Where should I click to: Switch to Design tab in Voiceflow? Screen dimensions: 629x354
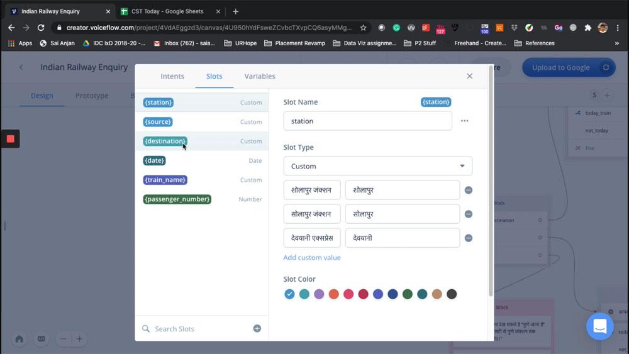pos(42,96)
